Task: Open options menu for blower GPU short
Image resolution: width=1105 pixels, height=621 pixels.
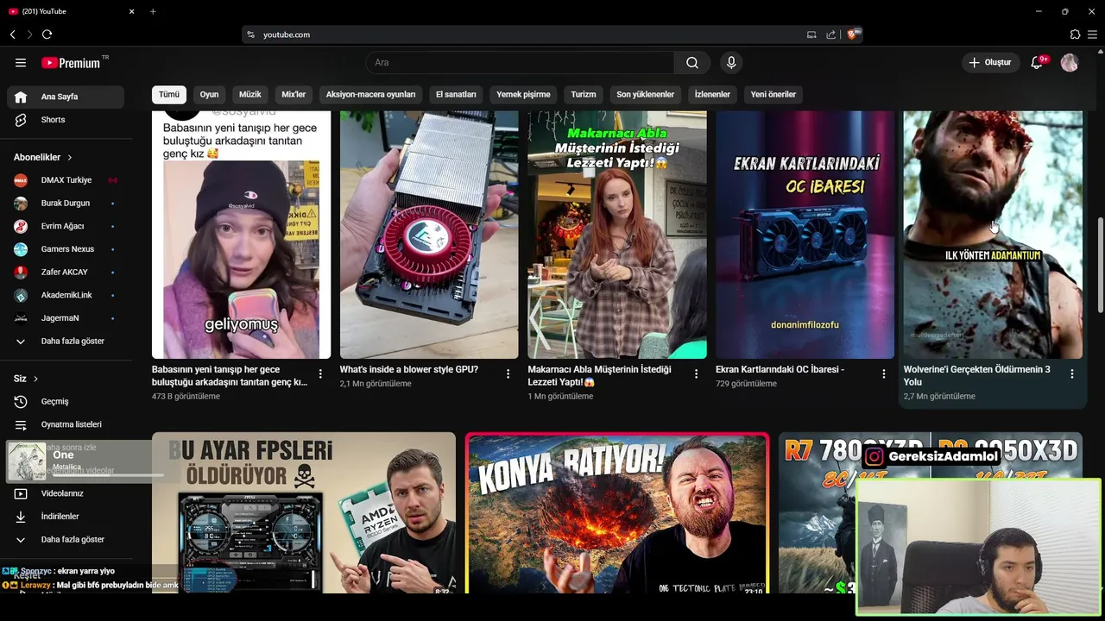Action: tap(508, 374)
